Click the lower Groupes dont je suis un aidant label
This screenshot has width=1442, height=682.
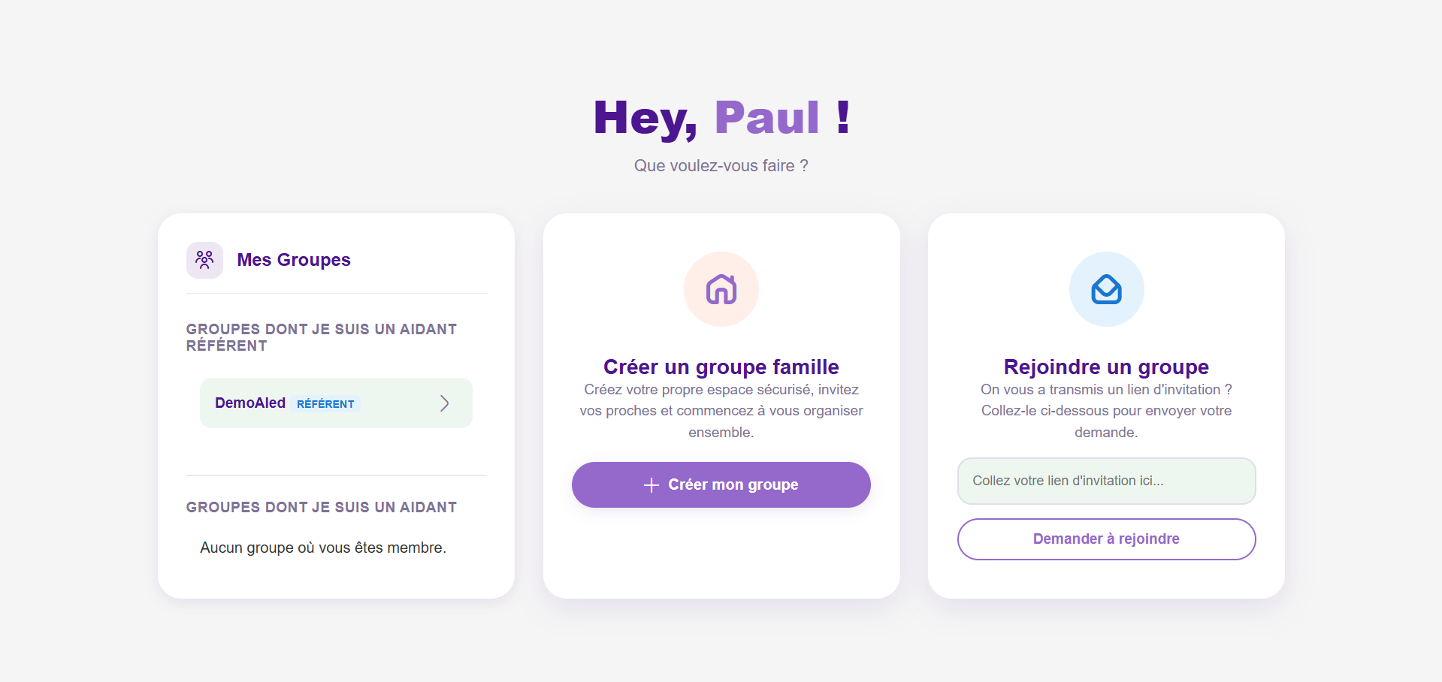coord(321,507)
